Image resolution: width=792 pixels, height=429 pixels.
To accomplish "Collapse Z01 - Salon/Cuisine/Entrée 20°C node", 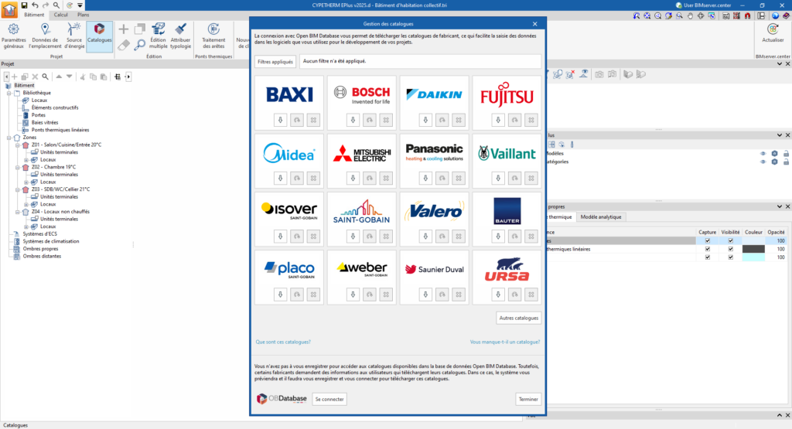I will (18, 145).
